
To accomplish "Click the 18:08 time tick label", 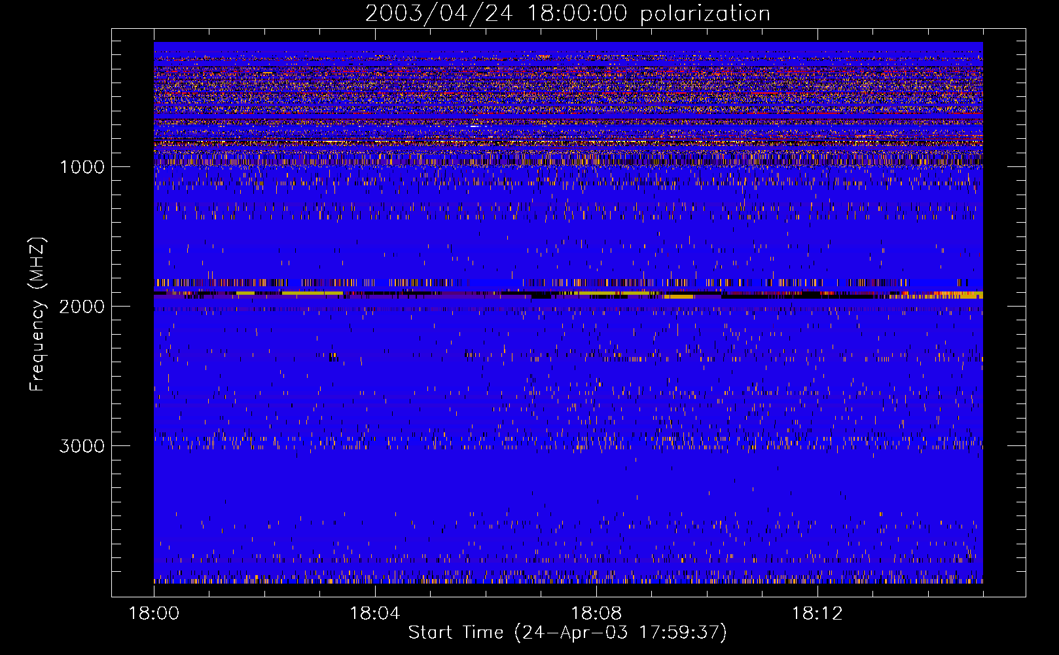I will click(x=596, y=614).
